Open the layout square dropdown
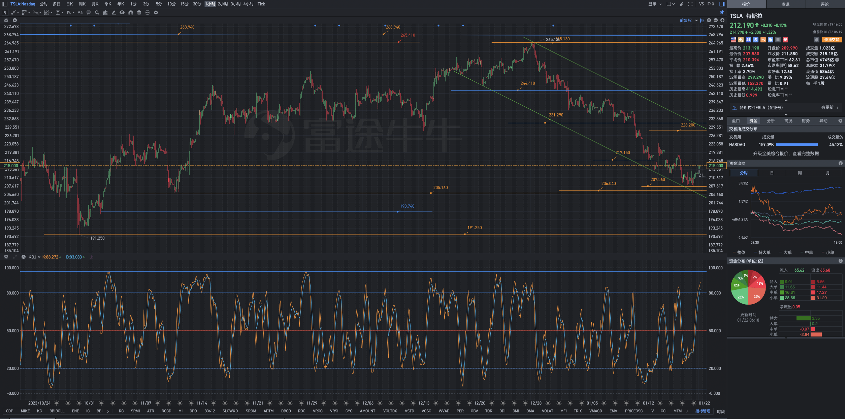This screenshot has width=845, height=419. pos(671,4)
